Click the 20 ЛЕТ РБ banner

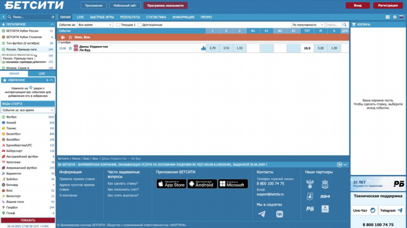[x=378, y=184]
